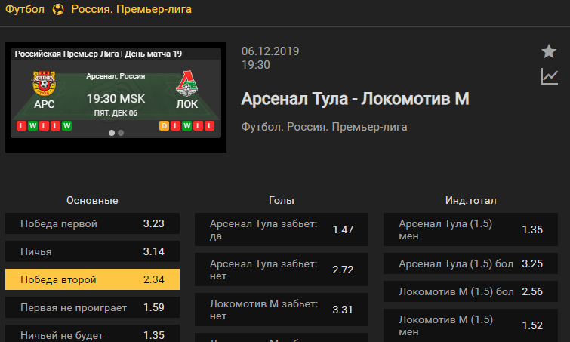Open Футбол breadcrumb link
The width and height of the screenshot is (570, 342).
pyautogui.click(x=25, y=9)
